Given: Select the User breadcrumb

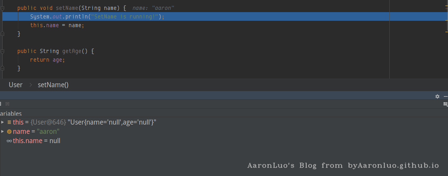Looking at the screenshot, I should coord(16,85).
